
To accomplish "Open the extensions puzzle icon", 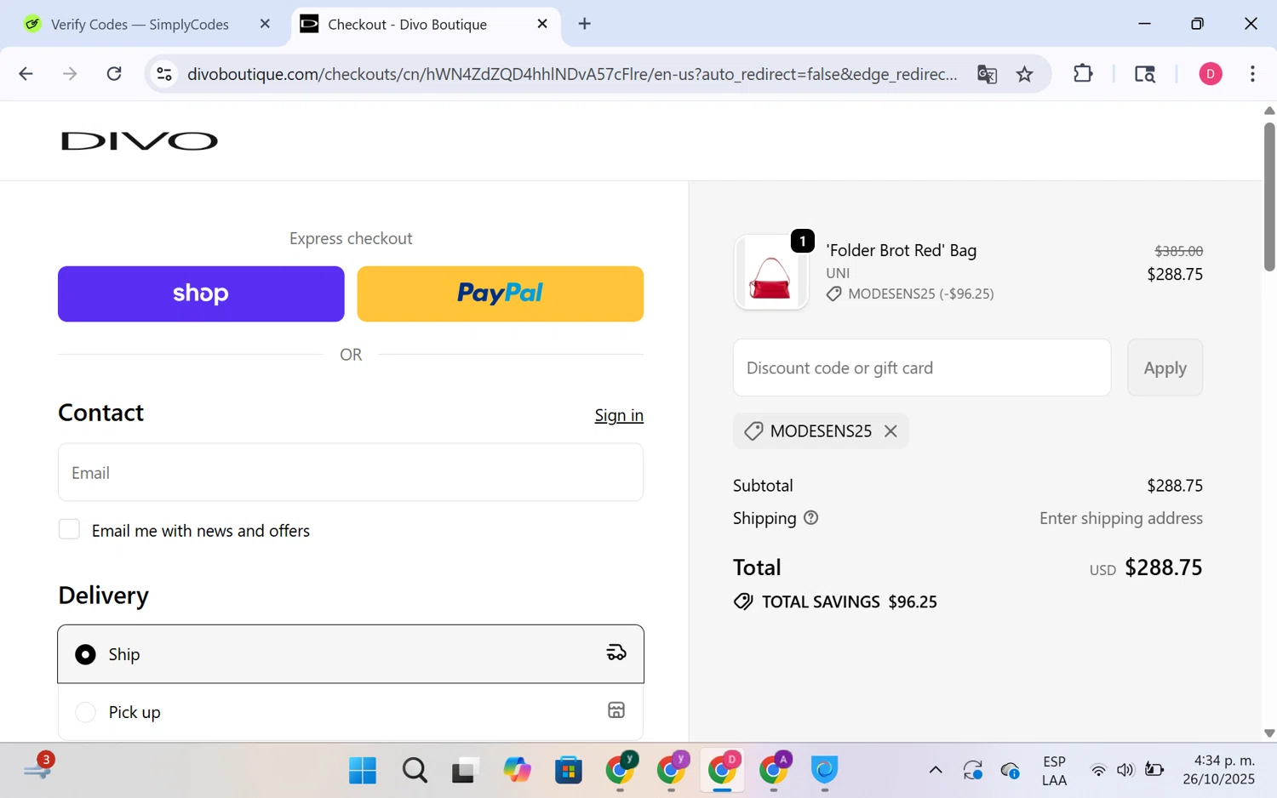I will point(1083,74).
